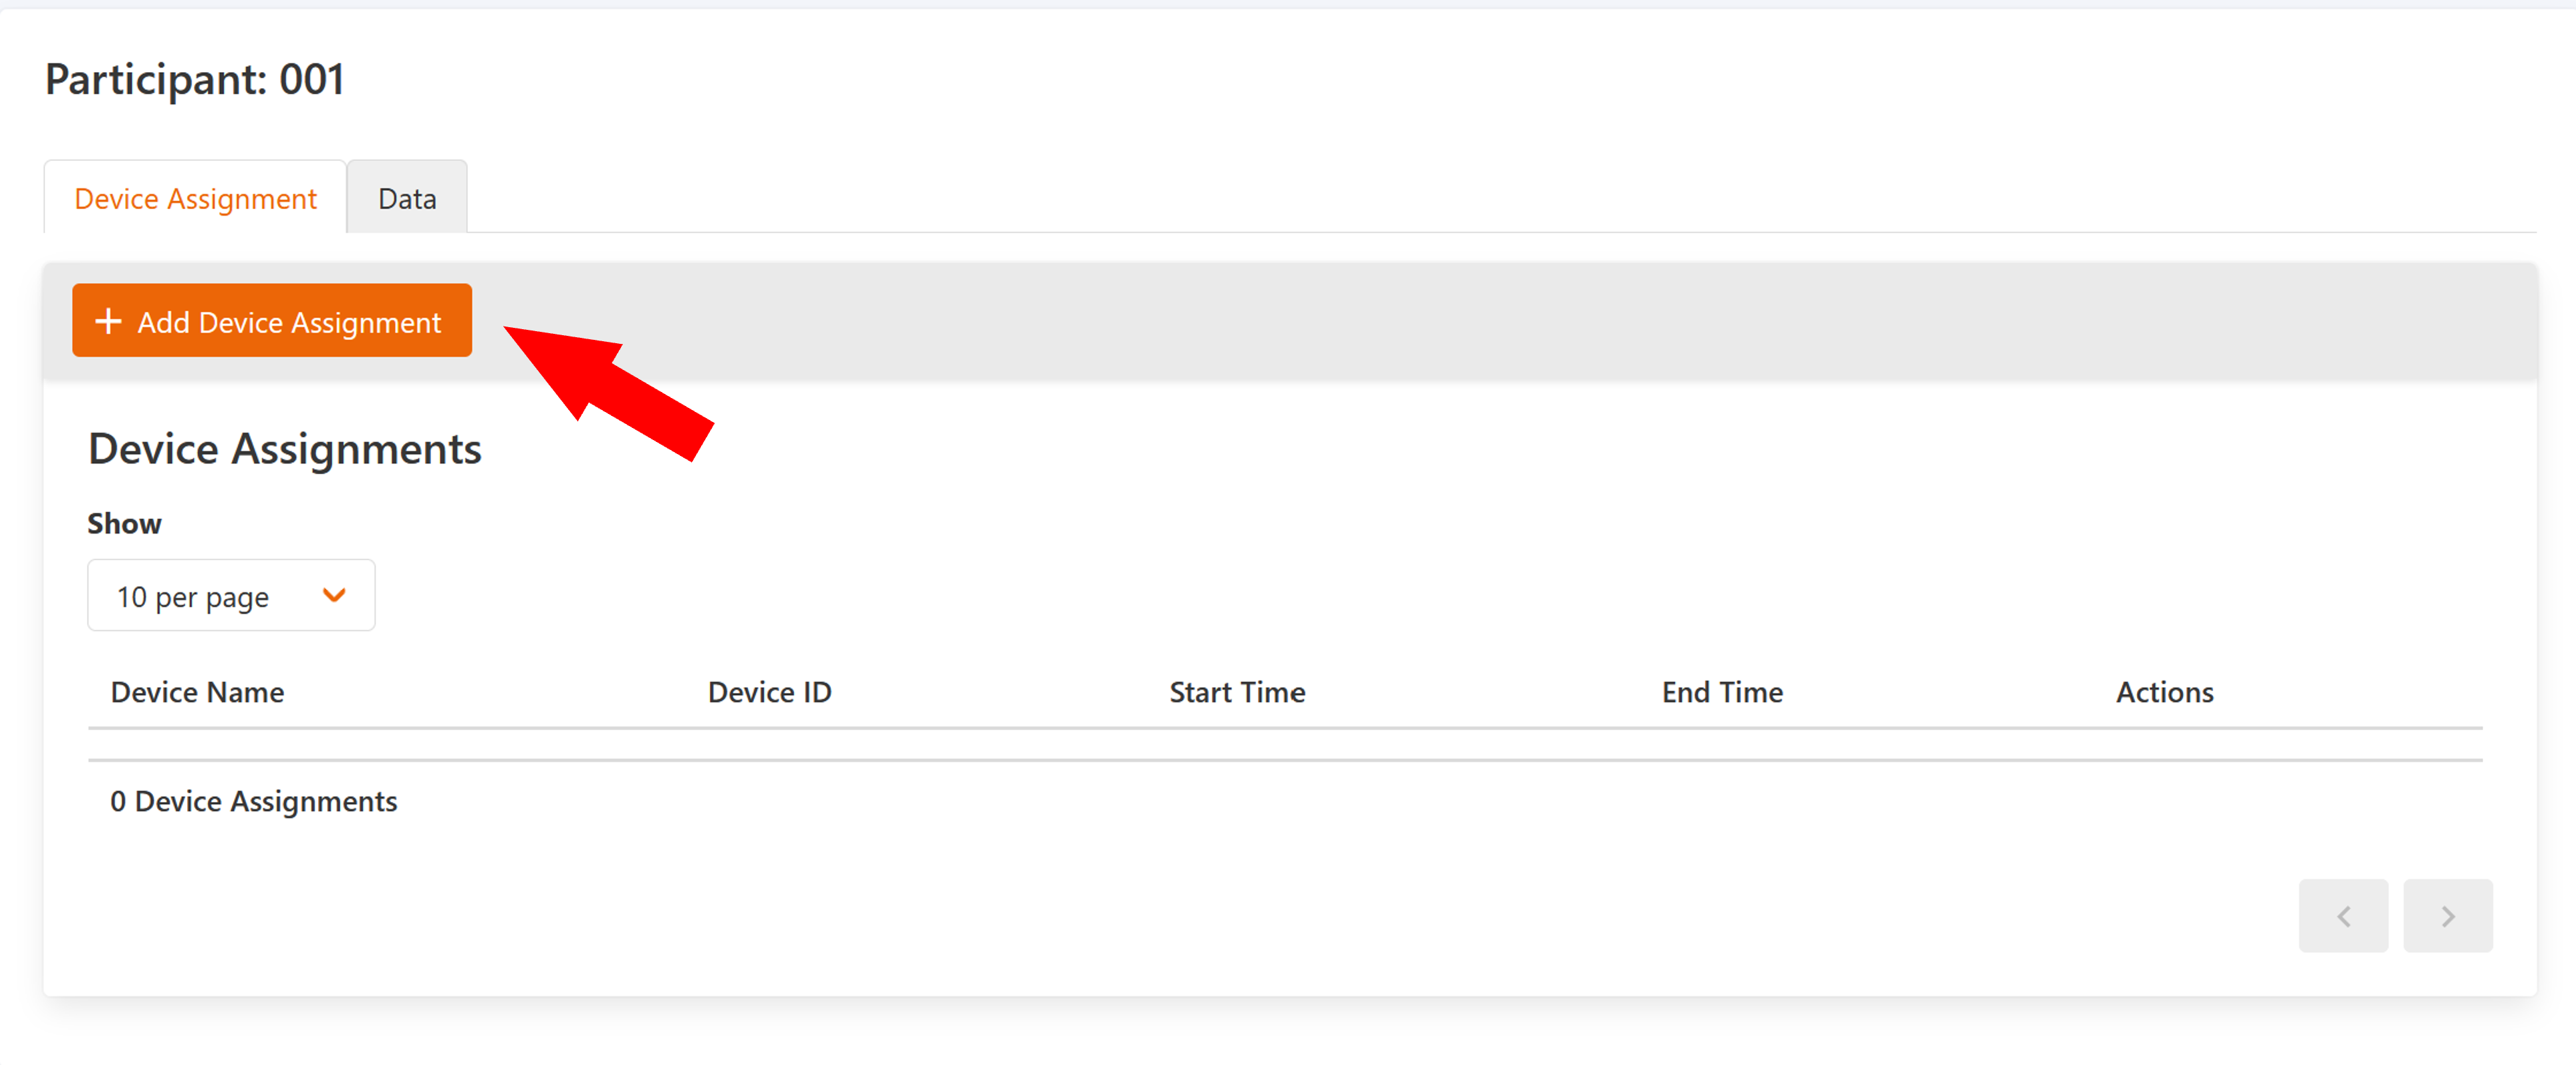2576x1065 pixels.
Task: Click the Add Device Assignment button
Action: 271,320
